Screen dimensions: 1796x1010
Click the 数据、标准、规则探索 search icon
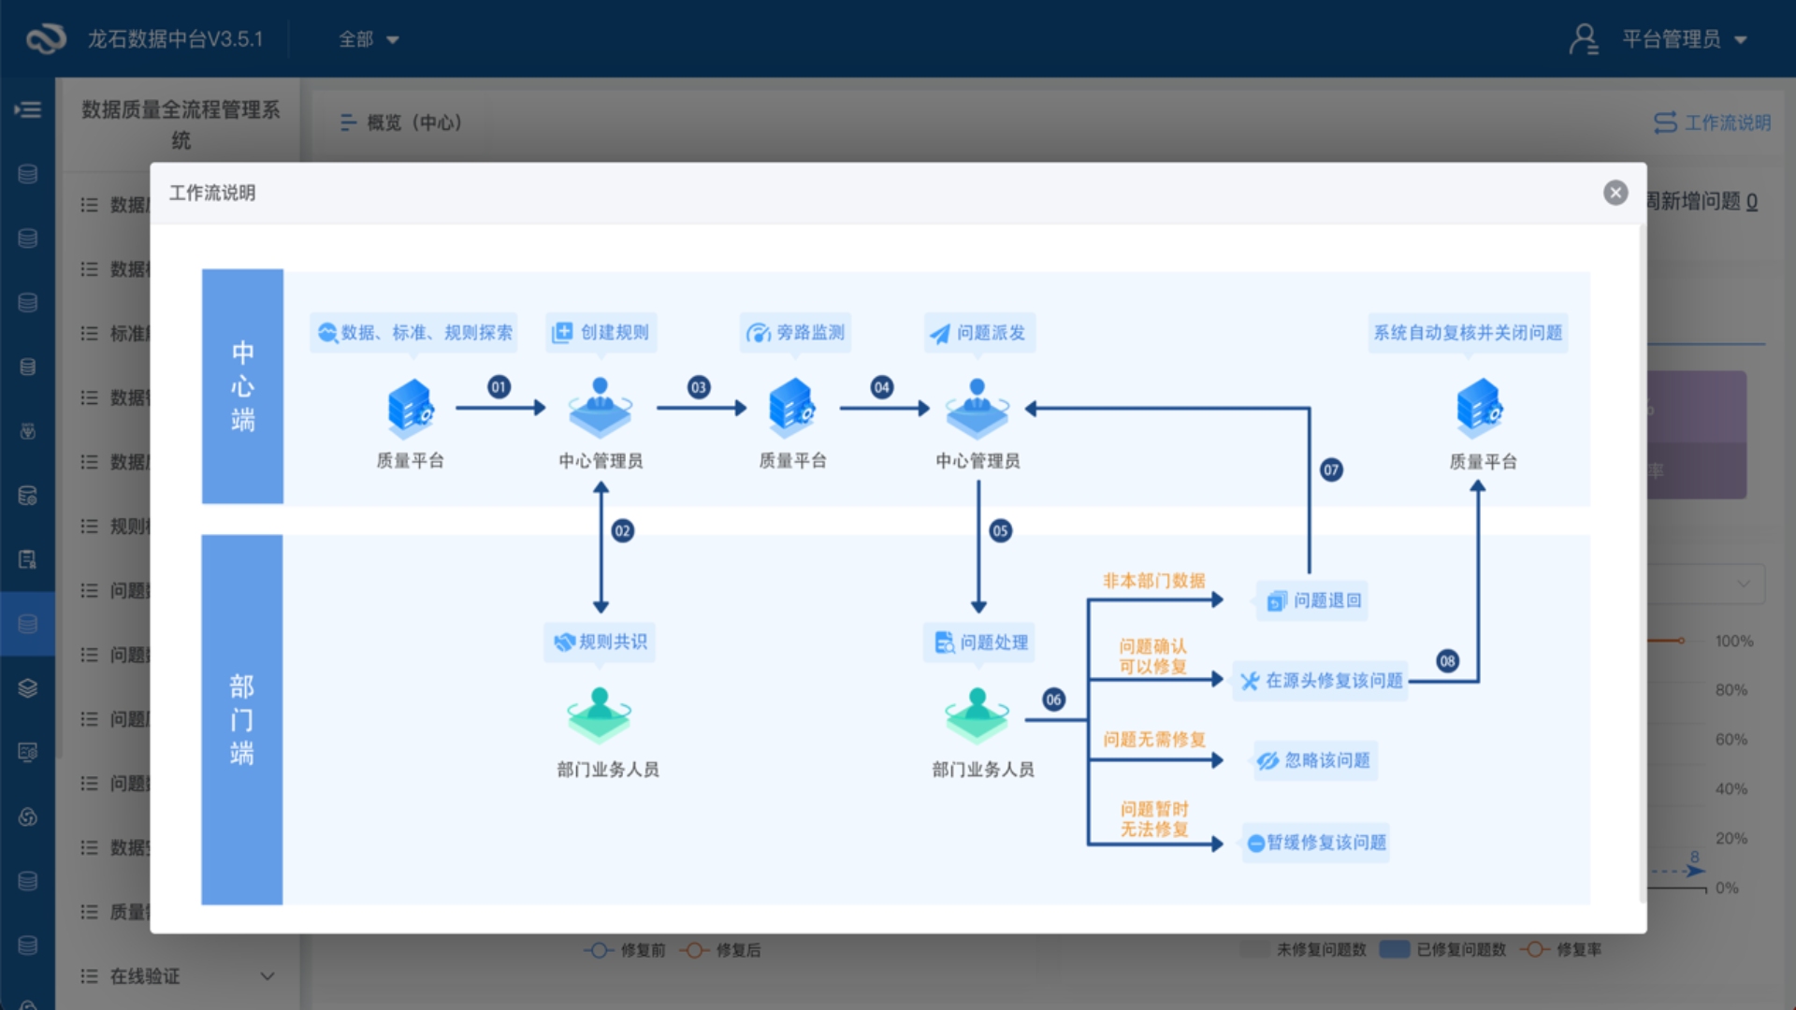(x=327, y=333)
